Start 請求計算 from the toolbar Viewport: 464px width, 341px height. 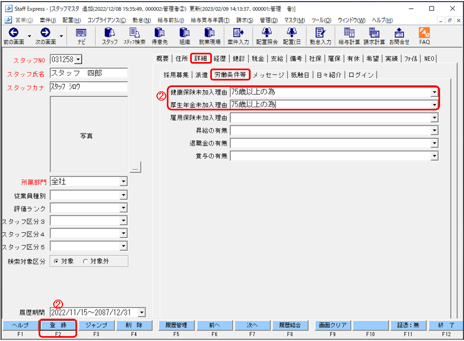374,36
